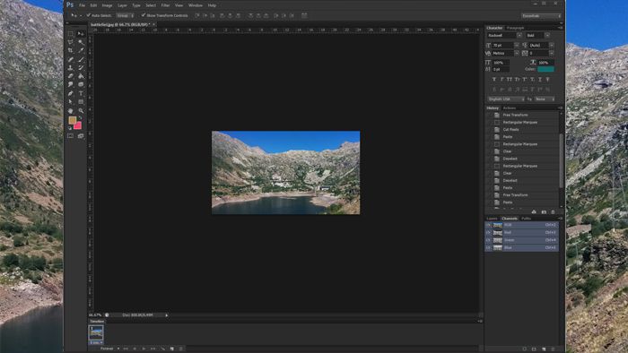The image size is (628, 353).
Task: Open the Window menu
Action: [x=196, y=5]
